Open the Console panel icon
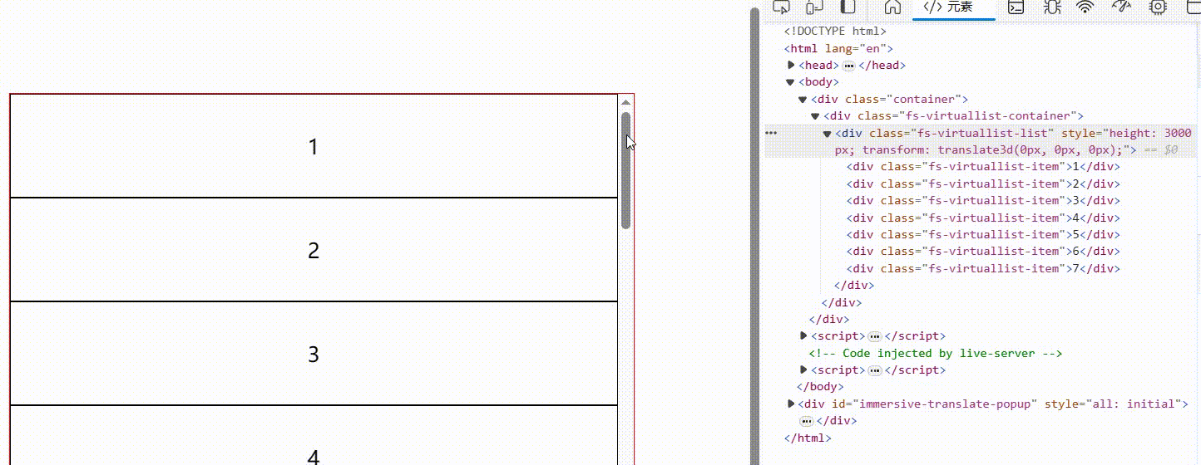Screen dimensions: 1201x465 (x=1016, y=7)
